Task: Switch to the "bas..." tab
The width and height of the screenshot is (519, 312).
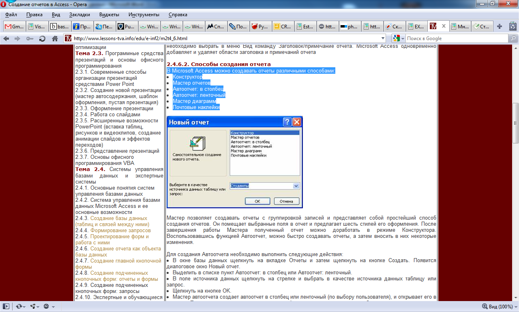Action: click(x=60, y=27)
